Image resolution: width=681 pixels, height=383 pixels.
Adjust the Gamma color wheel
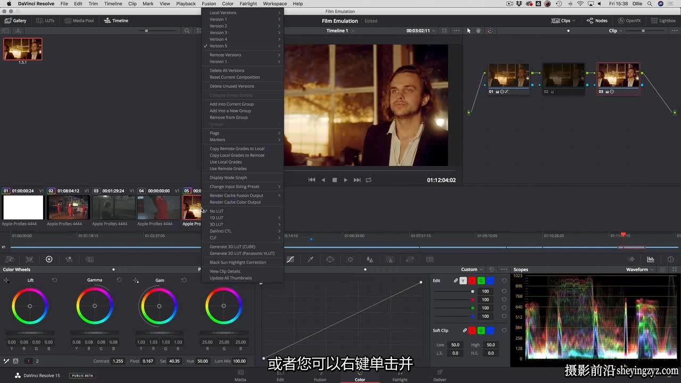coord(95,306)
